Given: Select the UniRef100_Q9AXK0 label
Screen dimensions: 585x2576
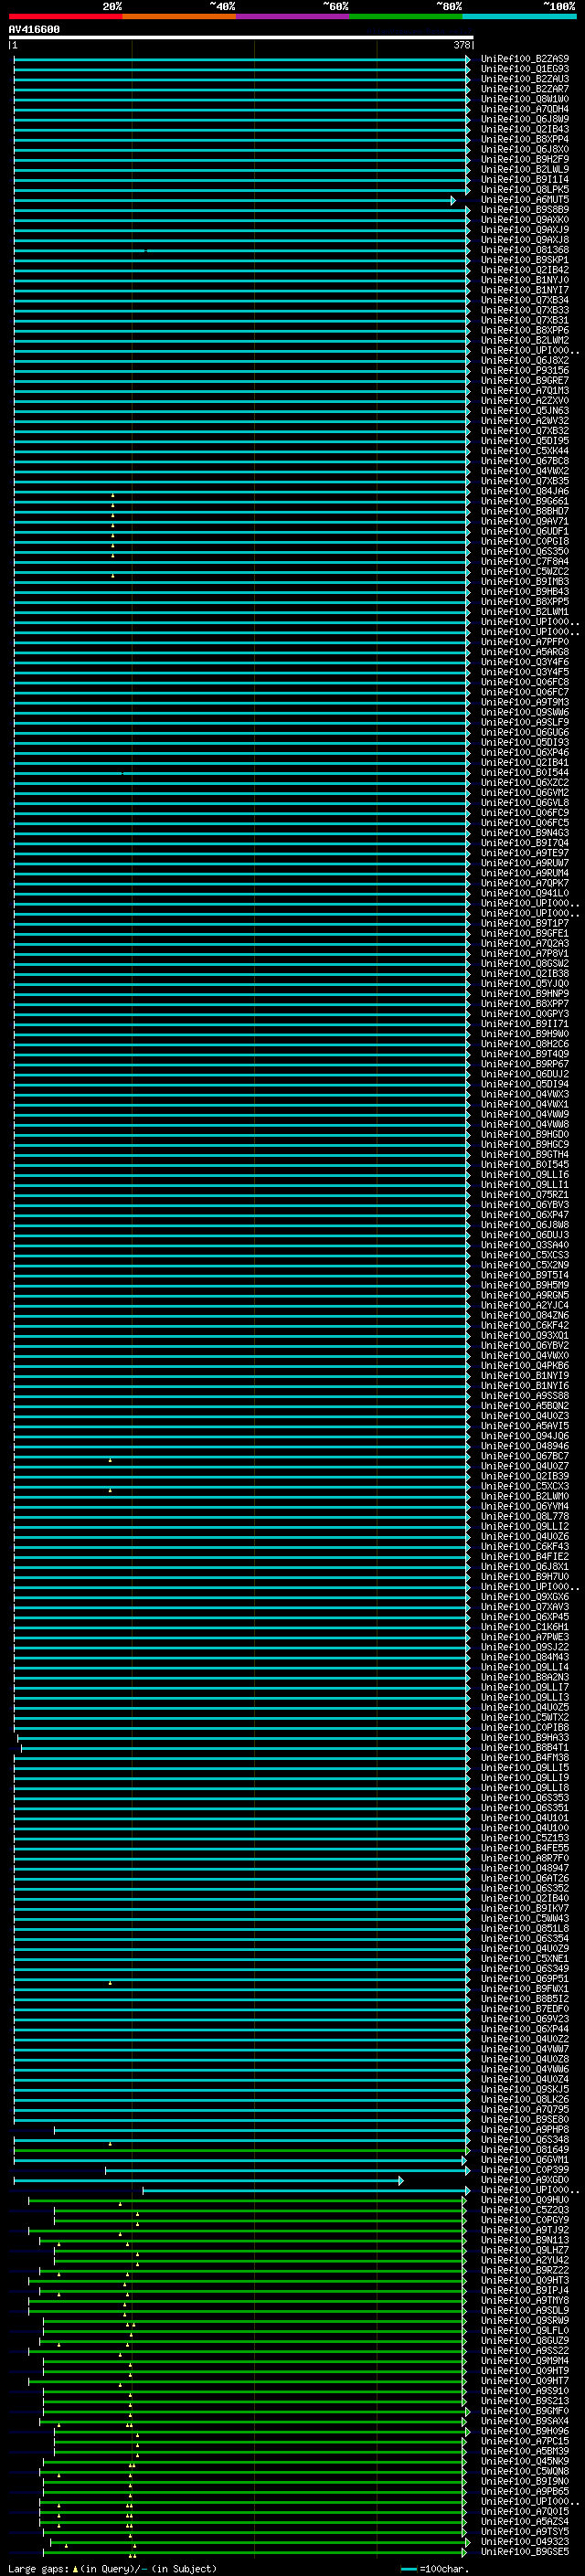Looking at the screenshot, I should tap(525, 220).
